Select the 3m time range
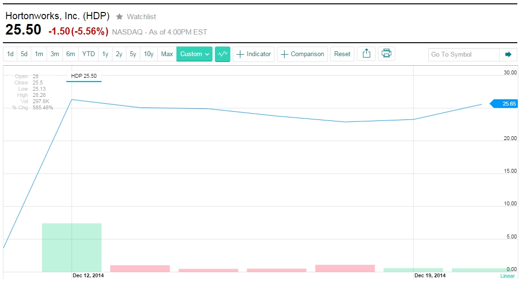Image resolution: width=525 pixels, height=284 pixels. 55,54
